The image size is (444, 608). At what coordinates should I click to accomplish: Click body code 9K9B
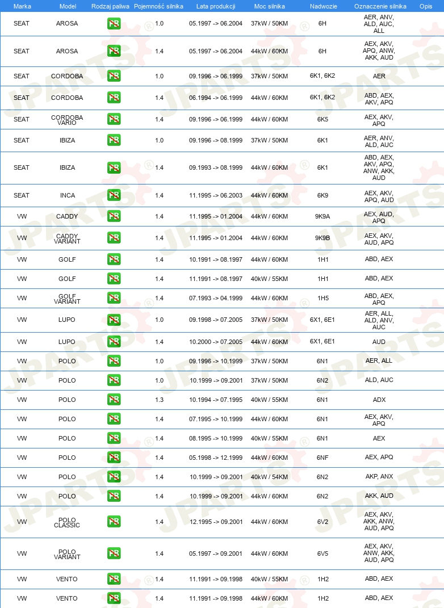pyautogui.click(x=322, y=238)
